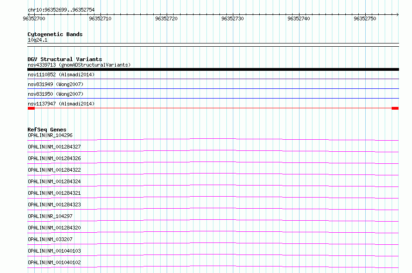Select the Cytogenetic Bands track title
The width and height of the screenshot is (412, 273).
(x=55, y=34)
